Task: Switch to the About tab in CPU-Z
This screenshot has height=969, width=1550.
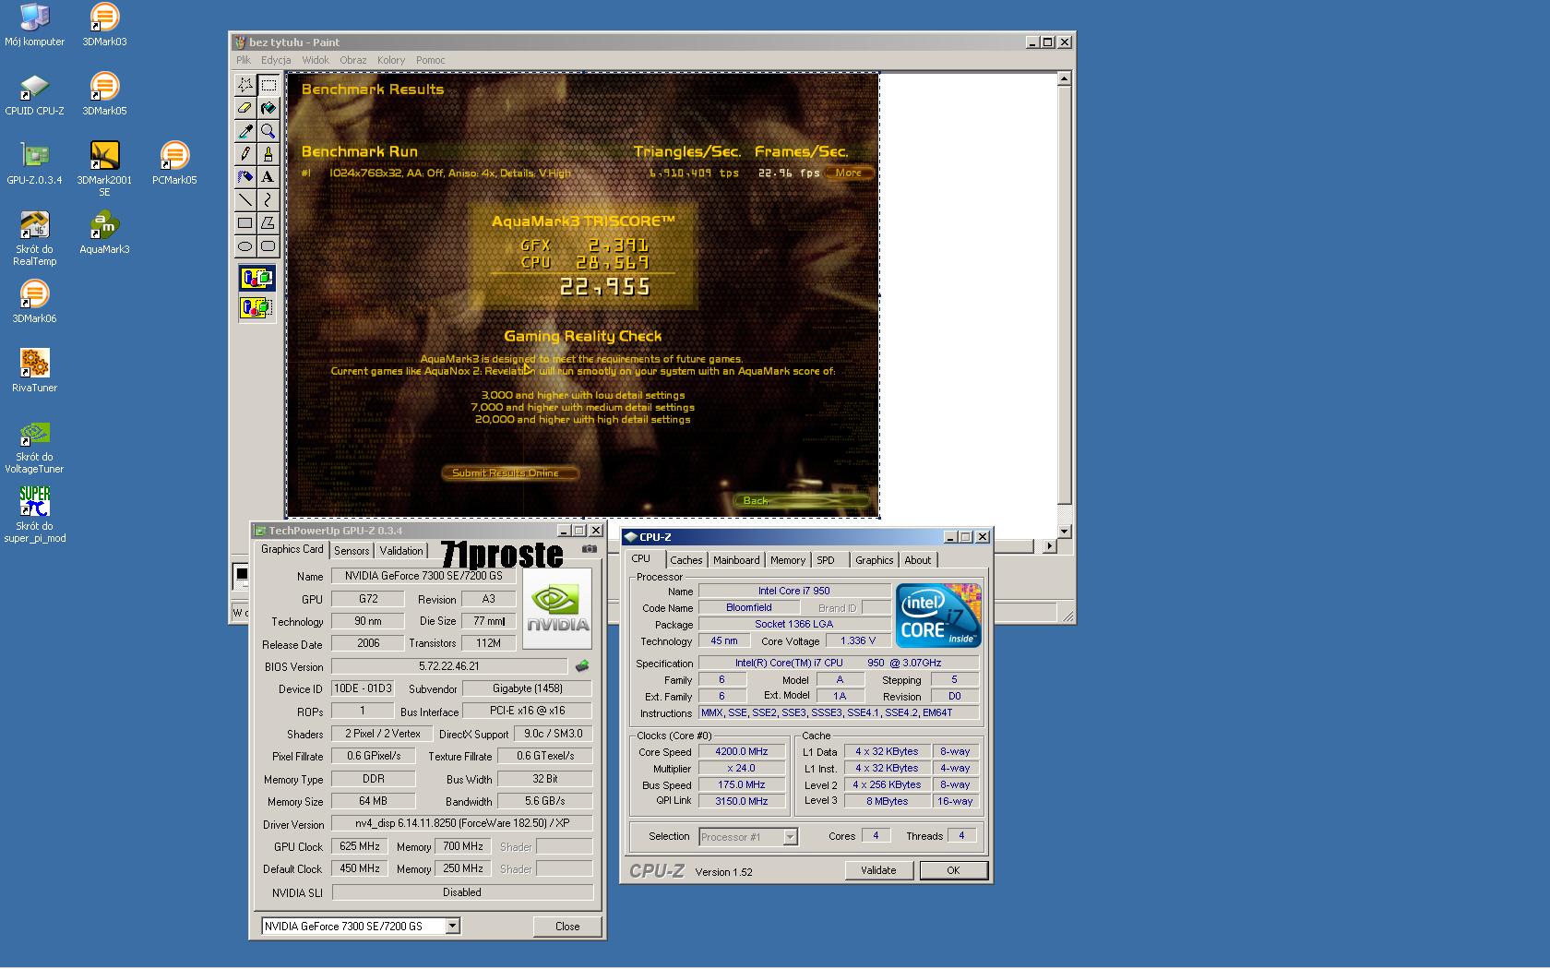Action: 918,560
